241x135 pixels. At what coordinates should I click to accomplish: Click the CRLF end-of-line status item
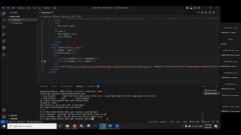coord(178,122)
